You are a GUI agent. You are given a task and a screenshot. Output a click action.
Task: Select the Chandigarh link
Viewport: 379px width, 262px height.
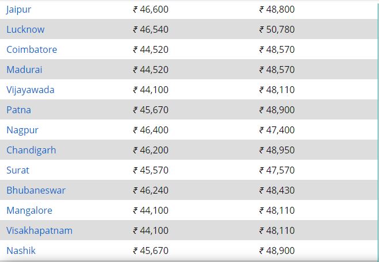click(31, 151)
